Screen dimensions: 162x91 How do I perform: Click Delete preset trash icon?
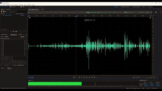point(23,37)
